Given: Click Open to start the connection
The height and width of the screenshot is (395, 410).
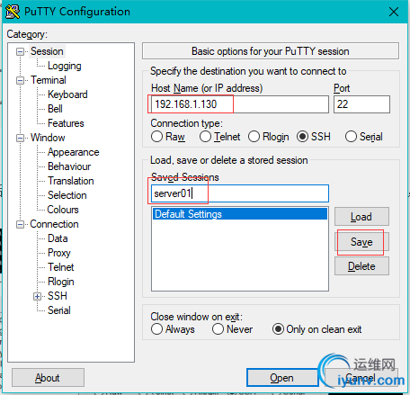Looking at the screenshot, I should click(x=282, y=378).
